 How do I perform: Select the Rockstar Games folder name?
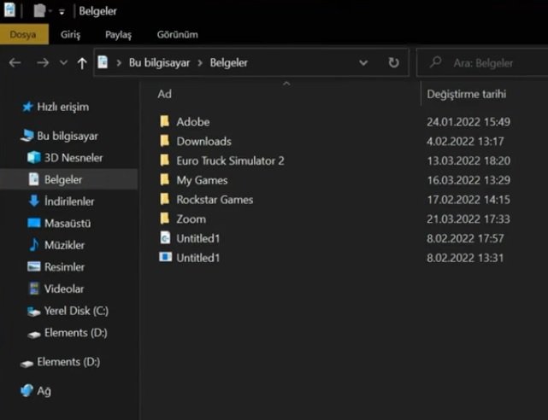coord(215,200)
